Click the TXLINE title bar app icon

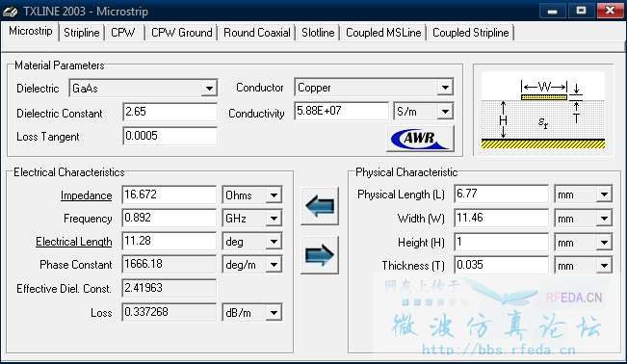(10, 12)
